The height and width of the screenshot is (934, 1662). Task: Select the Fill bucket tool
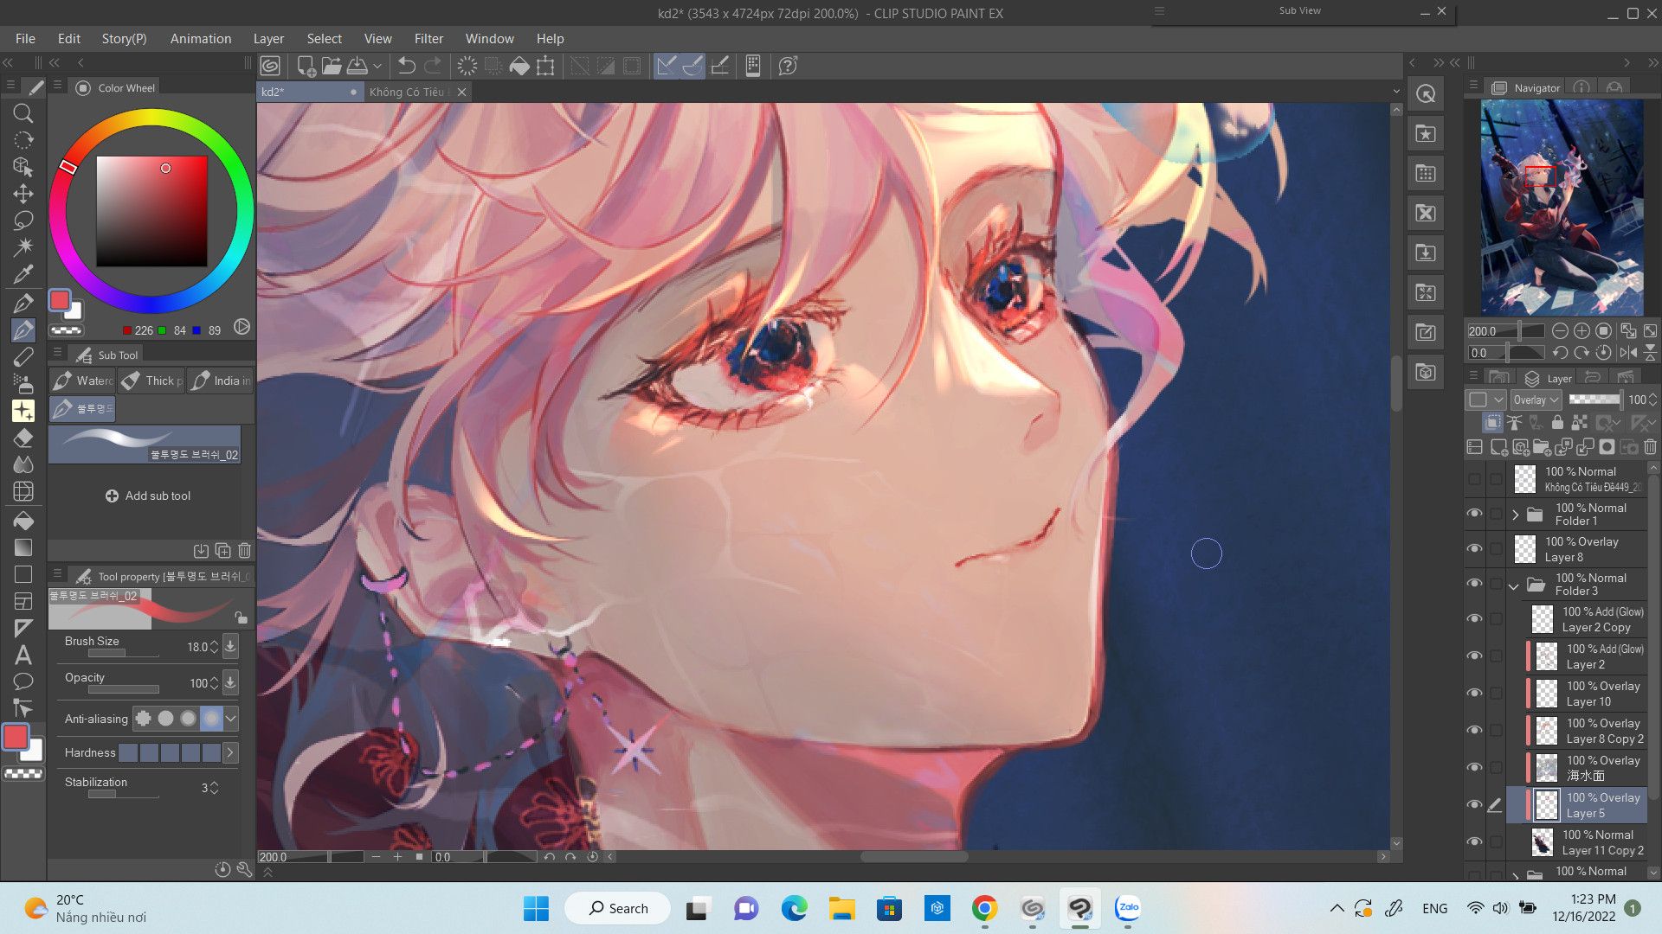click(x=23, y=521)
